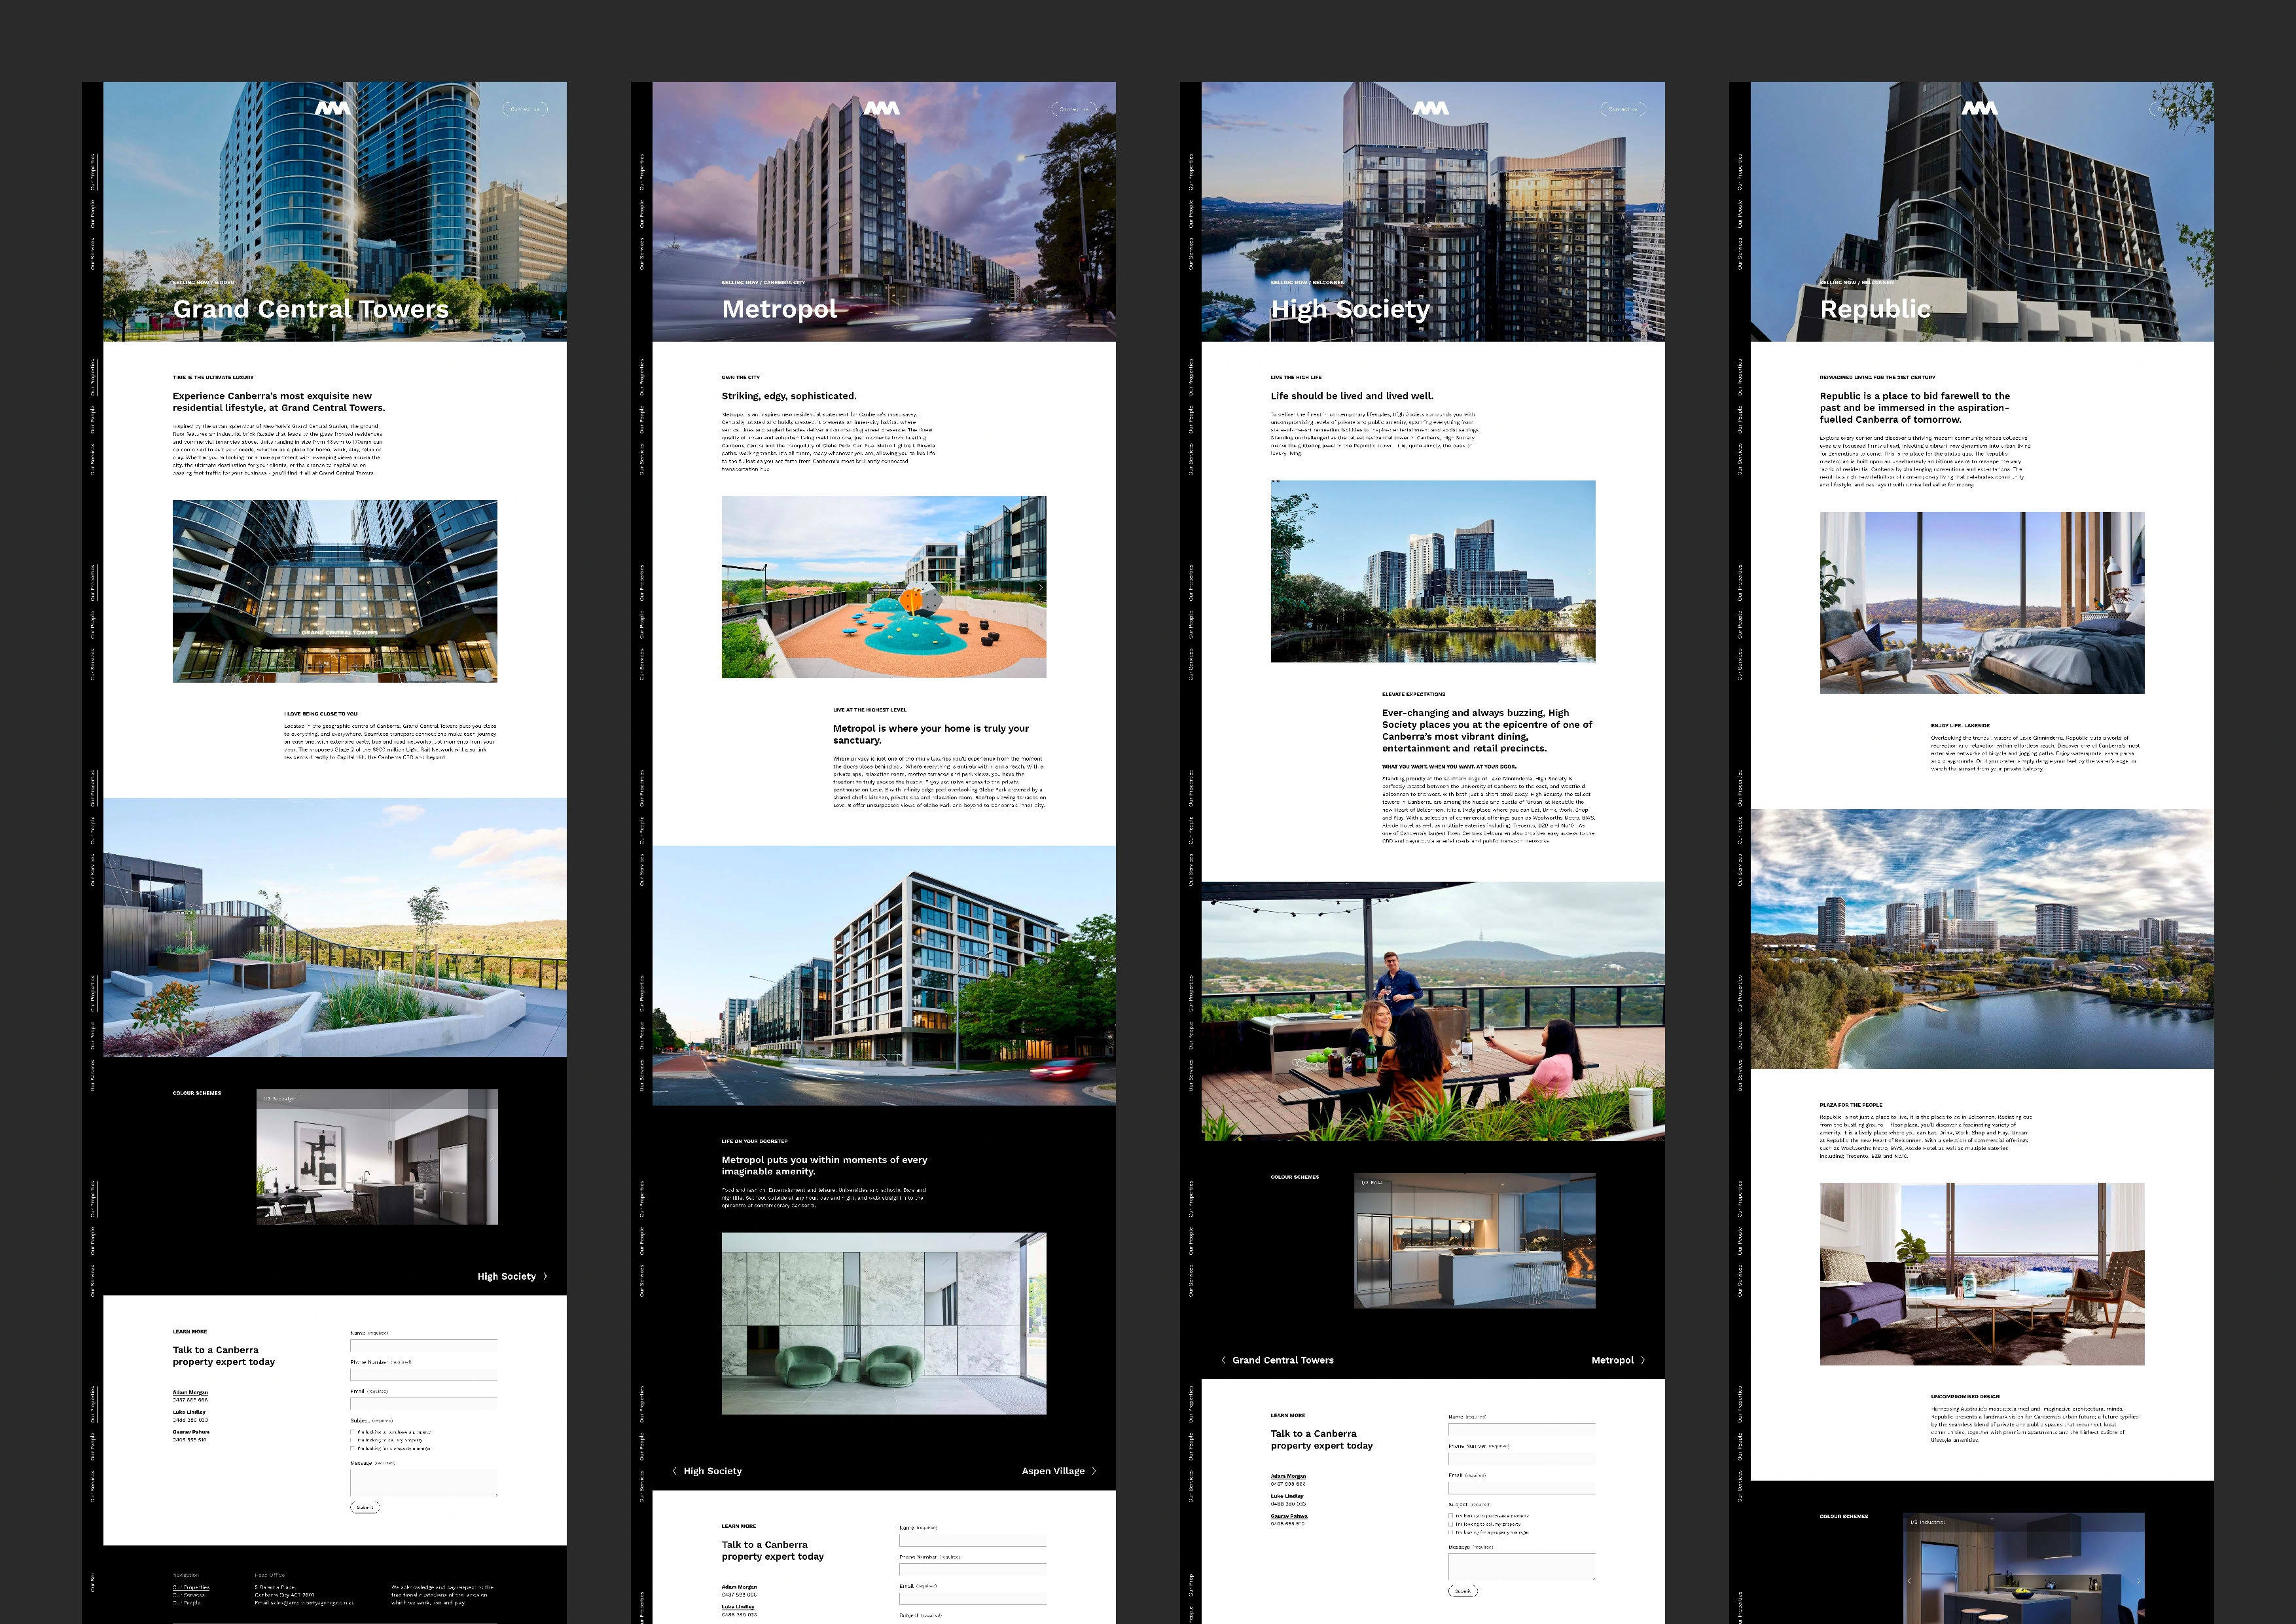Open Our People in the Grand Central footer navigation
The height and width of the screenshot is (1624, 2296).
pos(187,1603)
